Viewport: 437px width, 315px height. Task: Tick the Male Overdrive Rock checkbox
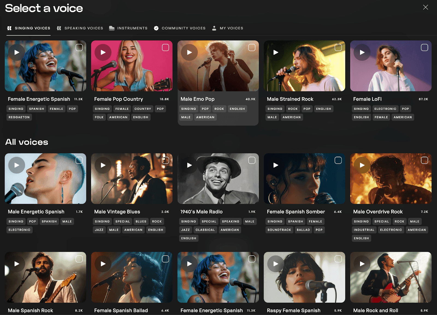point(424,160)
